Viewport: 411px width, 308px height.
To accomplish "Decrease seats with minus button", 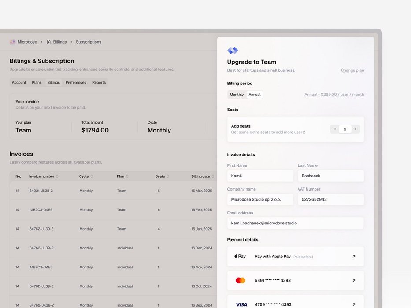I will (x=335, y=129).
